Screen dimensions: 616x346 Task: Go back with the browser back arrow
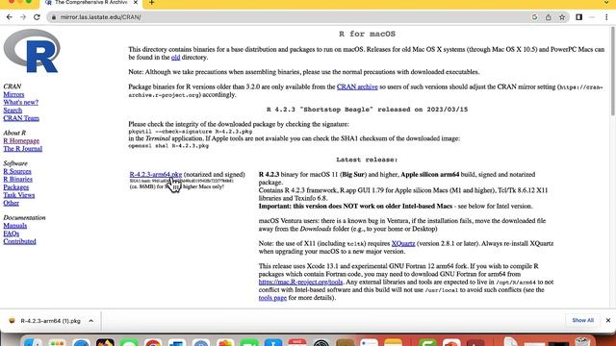[9, 17]
